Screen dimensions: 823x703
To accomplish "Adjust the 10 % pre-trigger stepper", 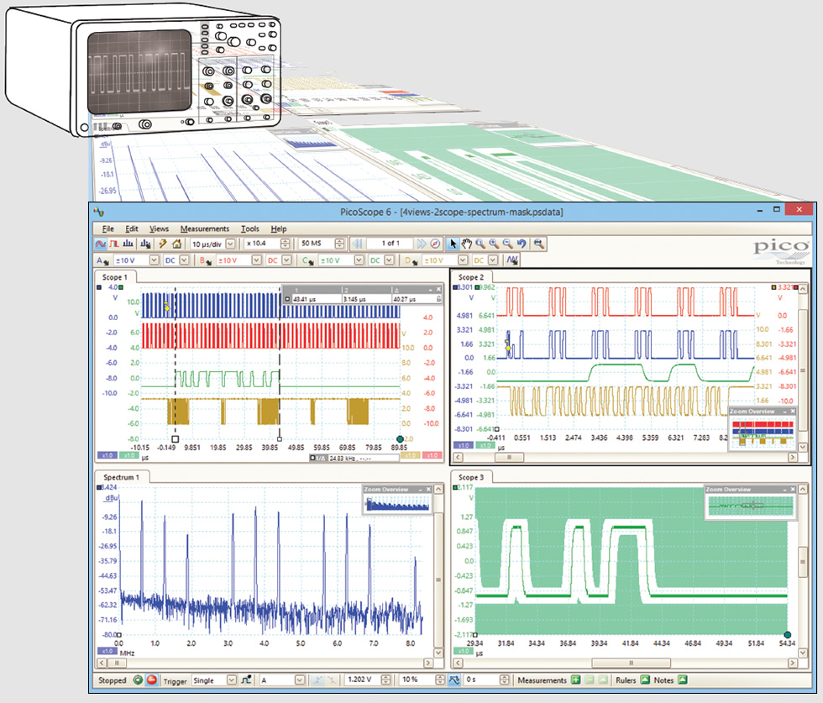I will [x=440, y=679].
